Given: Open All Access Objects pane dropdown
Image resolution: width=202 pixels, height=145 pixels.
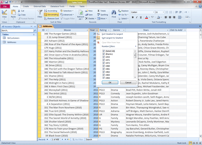Looking at the screenshot, I should 31,27.
